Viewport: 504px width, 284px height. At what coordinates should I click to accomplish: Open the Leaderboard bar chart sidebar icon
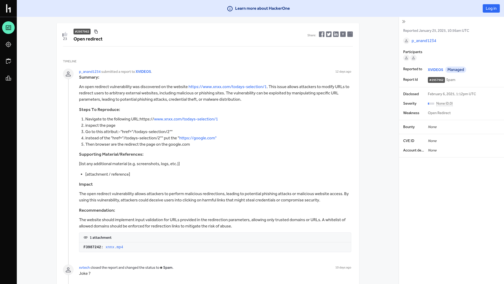(8, 78)
